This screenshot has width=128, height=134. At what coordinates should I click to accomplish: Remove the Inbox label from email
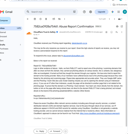[x=100, y=27]
